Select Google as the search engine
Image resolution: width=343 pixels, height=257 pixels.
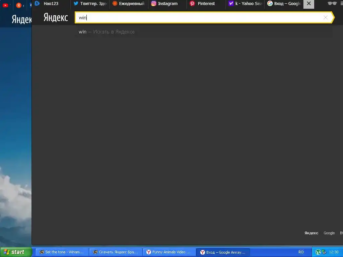coord(329,233)
